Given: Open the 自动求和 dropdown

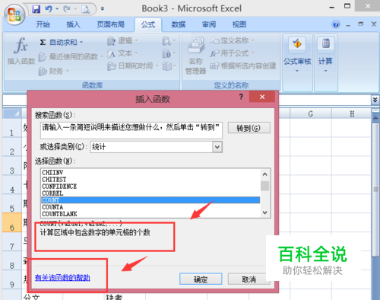Looking at the screenshot, I should coord(81,42).
